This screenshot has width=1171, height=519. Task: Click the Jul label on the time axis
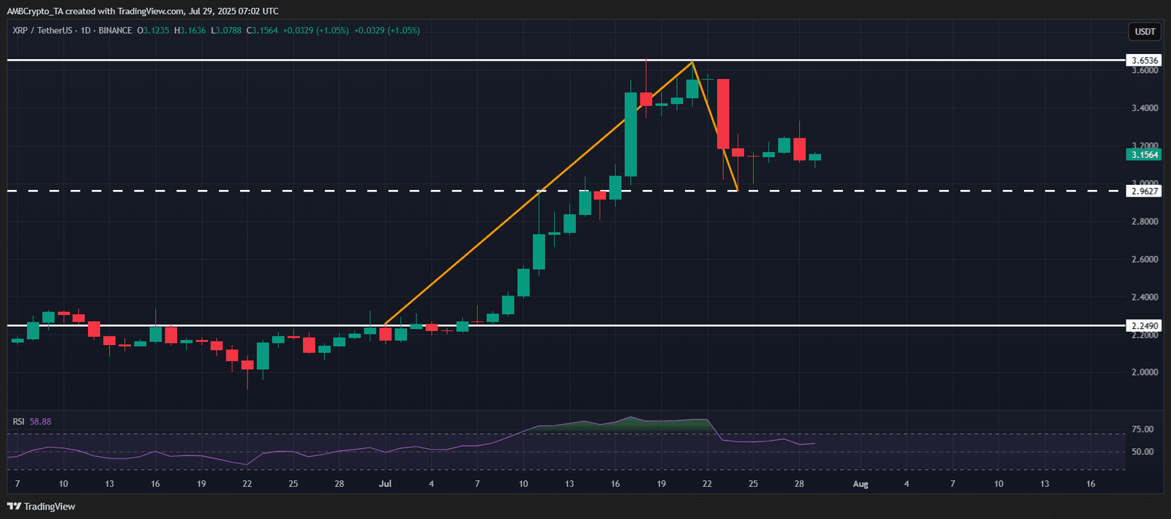(x=385, y=484)
